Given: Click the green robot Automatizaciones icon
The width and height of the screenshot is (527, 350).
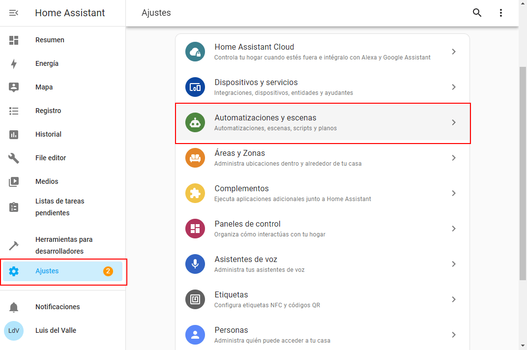Looking at the screenshot, I should pyautogui.click(x=195, y=122).
